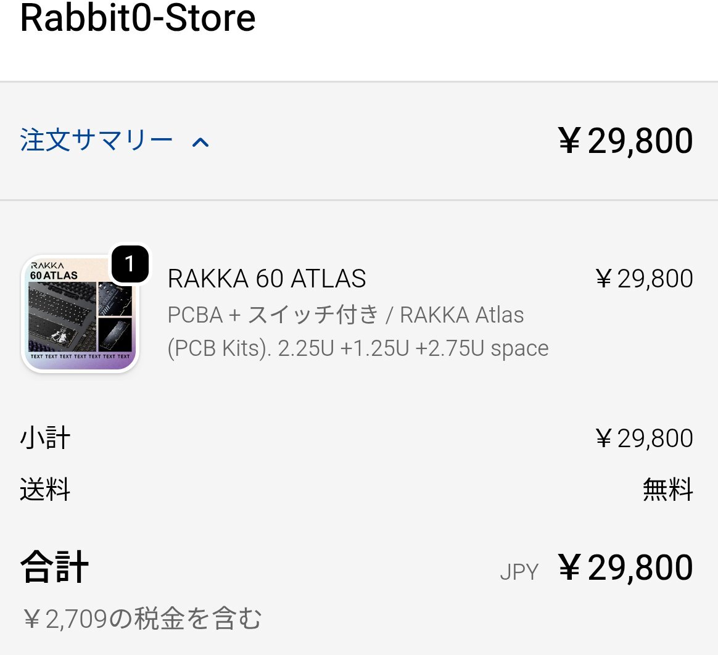This screenshot has height=655, width=718.
Task: Select the subtotal amount in the 小計 row
Action: pyautogui.click(x=644, y=439)
